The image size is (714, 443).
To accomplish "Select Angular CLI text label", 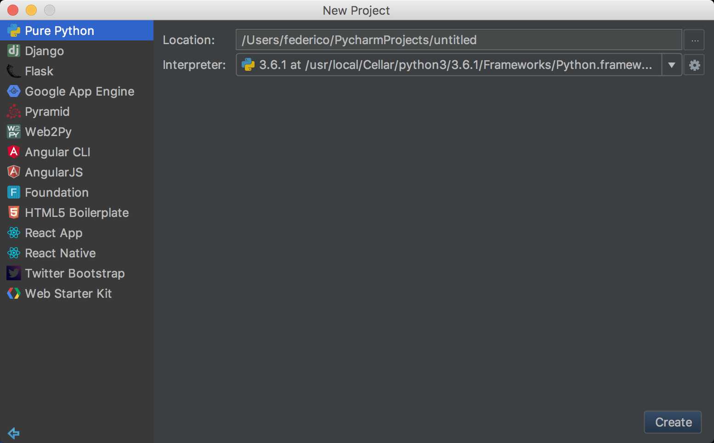I will [57, 152].
